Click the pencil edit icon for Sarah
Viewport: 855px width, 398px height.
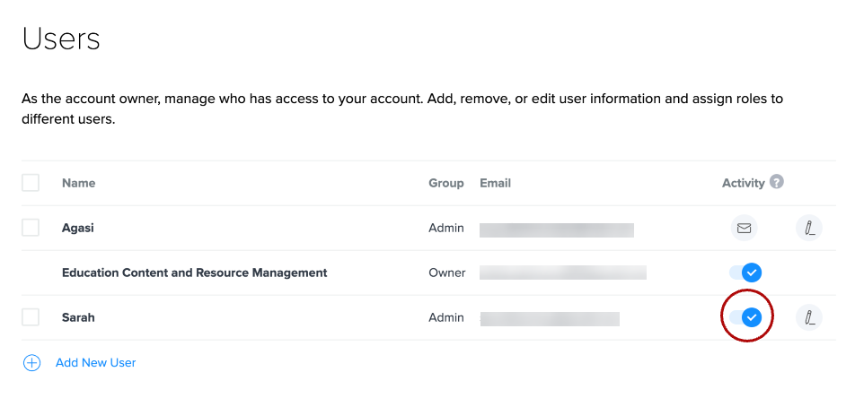809,317
